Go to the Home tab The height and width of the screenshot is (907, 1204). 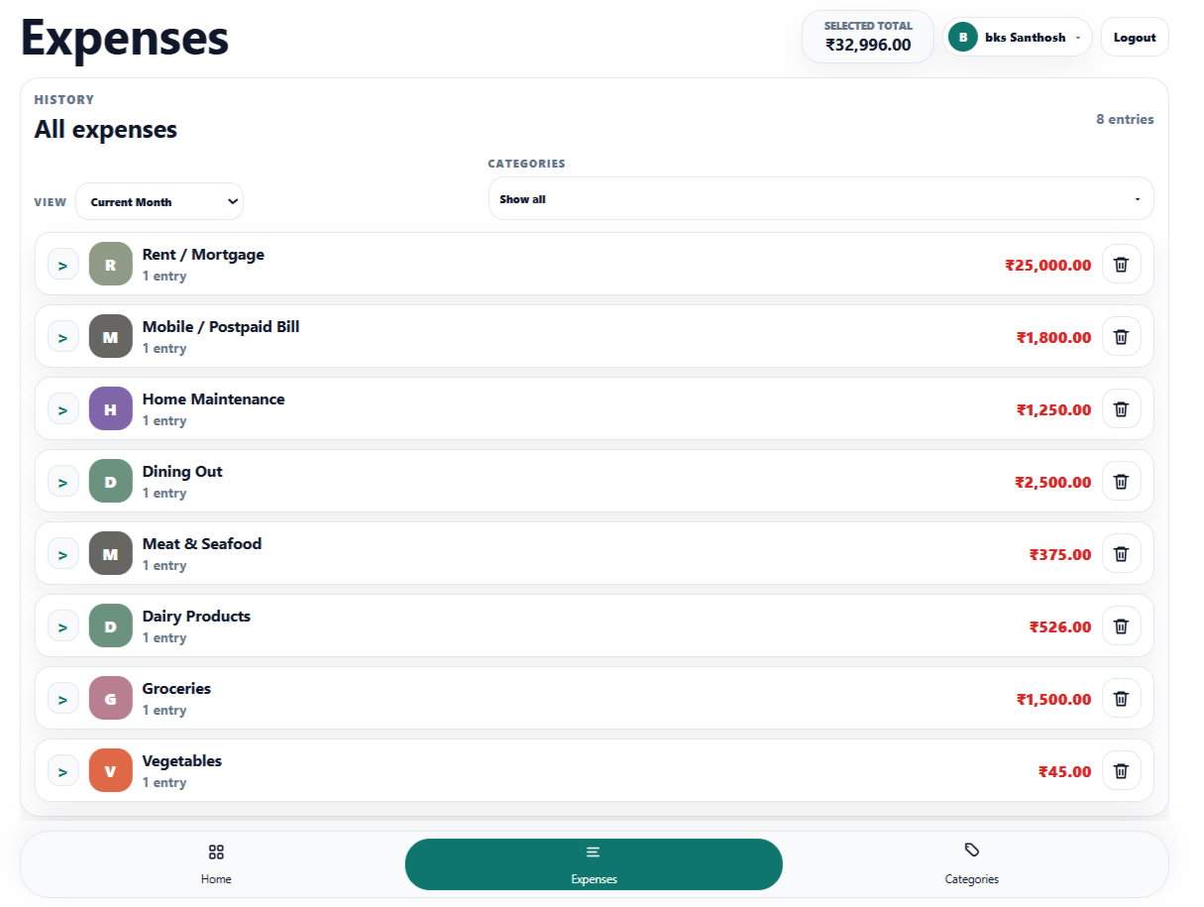(x=216, y=864)
